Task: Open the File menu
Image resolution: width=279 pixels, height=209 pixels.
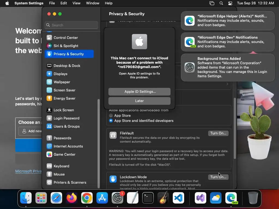Action: coord(52,3)
